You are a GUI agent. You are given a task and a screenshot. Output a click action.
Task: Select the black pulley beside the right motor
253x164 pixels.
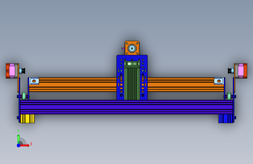(230, 71)
